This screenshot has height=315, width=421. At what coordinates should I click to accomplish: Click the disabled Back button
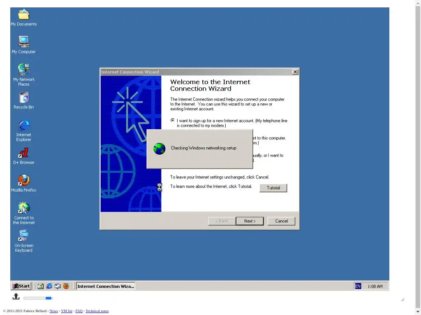point(222,221)
